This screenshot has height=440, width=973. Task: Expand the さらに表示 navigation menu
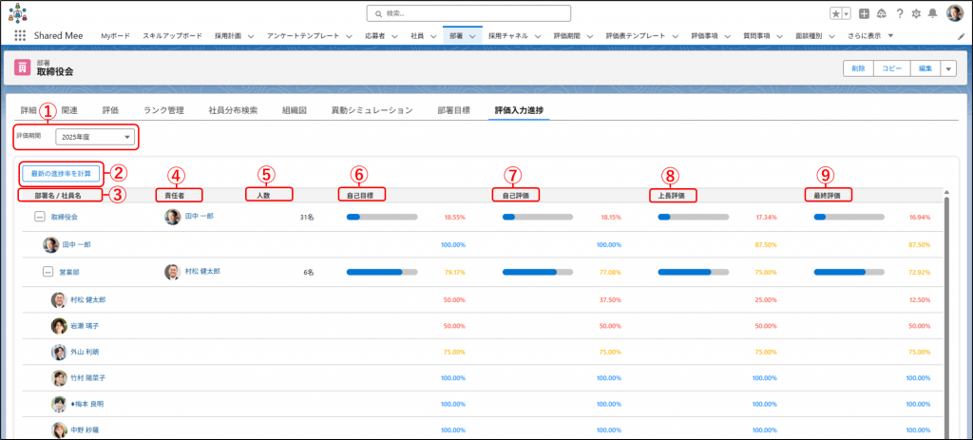pyautogui.click(x=867, y=35)
